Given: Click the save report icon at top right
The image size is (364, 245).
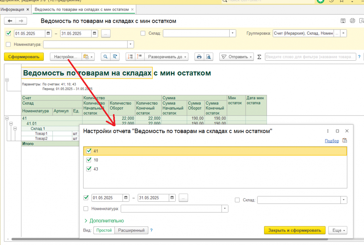Looking at the screenshot, I should click(x=343, y=21).
